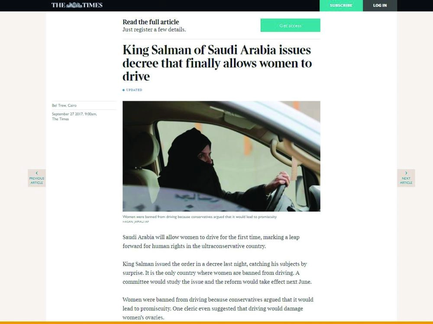Click The Times publication label below date
The height and width of the screenshot is (324, 433).
(60, 119)
